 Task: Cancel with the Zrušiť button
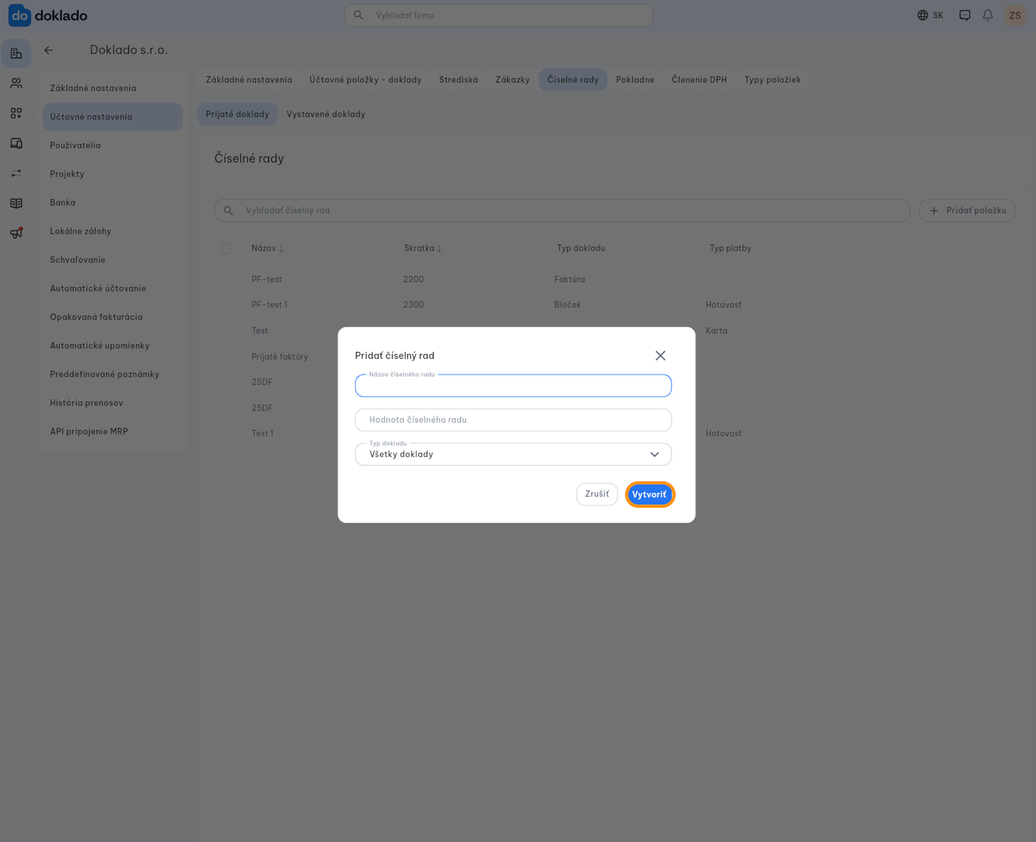tap(597, 494)
